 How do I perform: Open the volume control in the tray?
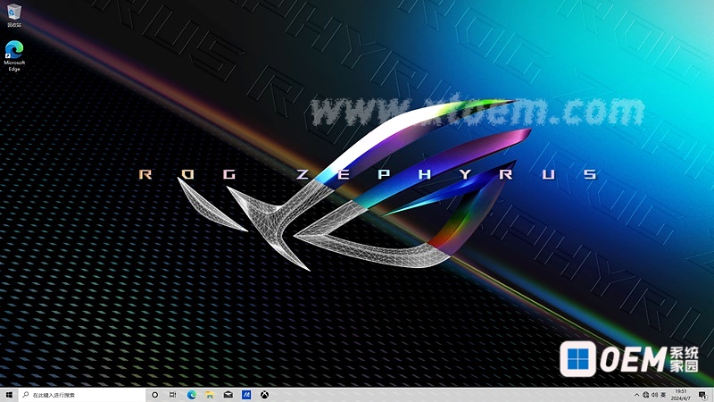point(655,395)
